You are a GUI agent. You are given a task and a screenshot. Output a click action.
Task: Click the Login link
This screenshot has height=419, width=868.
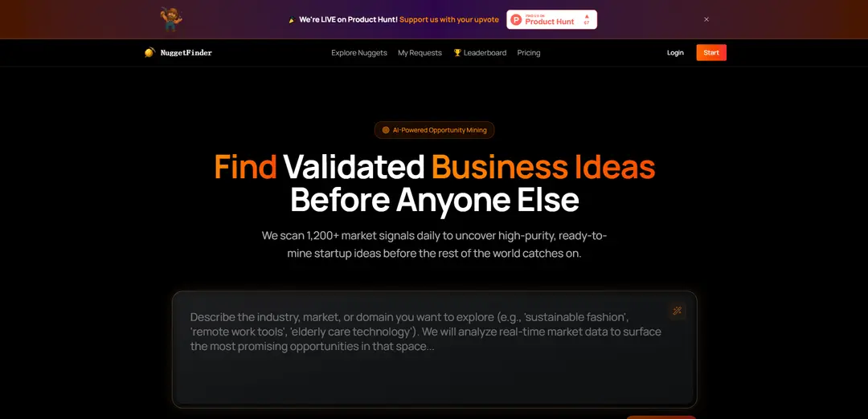[x=675, y=53]
